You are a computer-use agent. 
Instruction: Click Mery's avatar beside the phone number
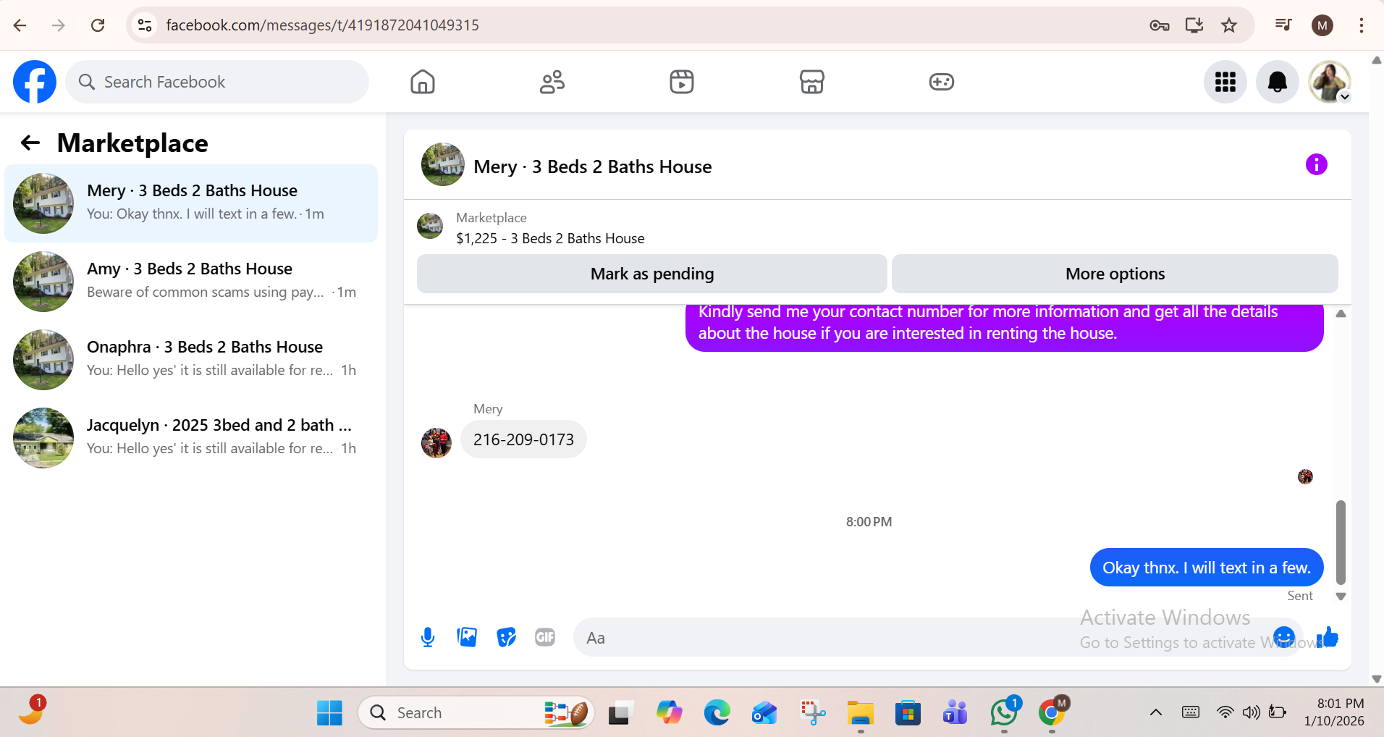[436, 443]
